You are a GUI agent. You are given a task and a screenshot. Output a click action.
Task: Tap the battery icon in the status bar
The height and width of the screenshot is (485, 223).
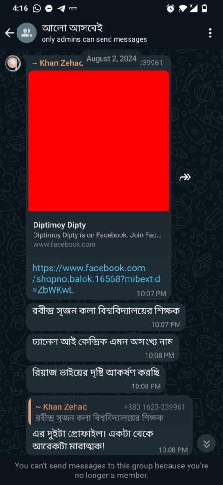point(204,9)
